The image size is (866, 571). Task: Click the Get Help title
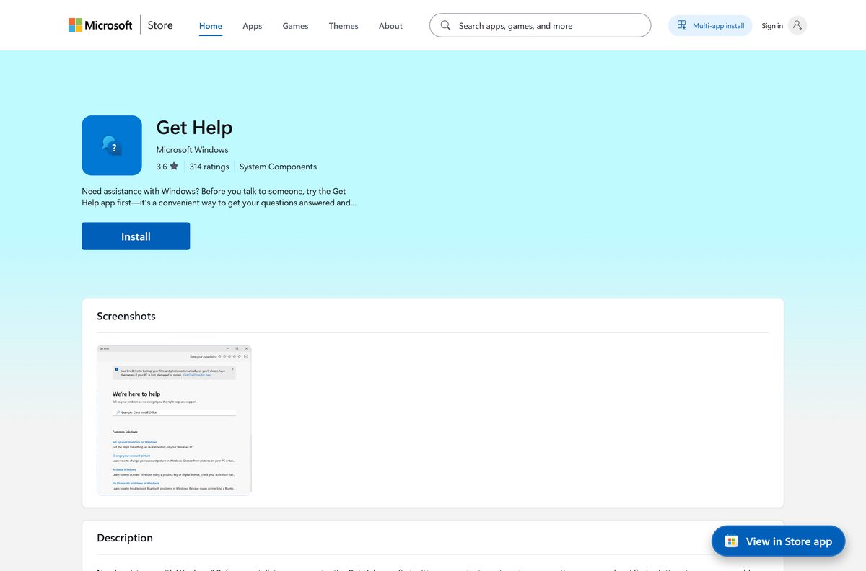click(194, 128)
